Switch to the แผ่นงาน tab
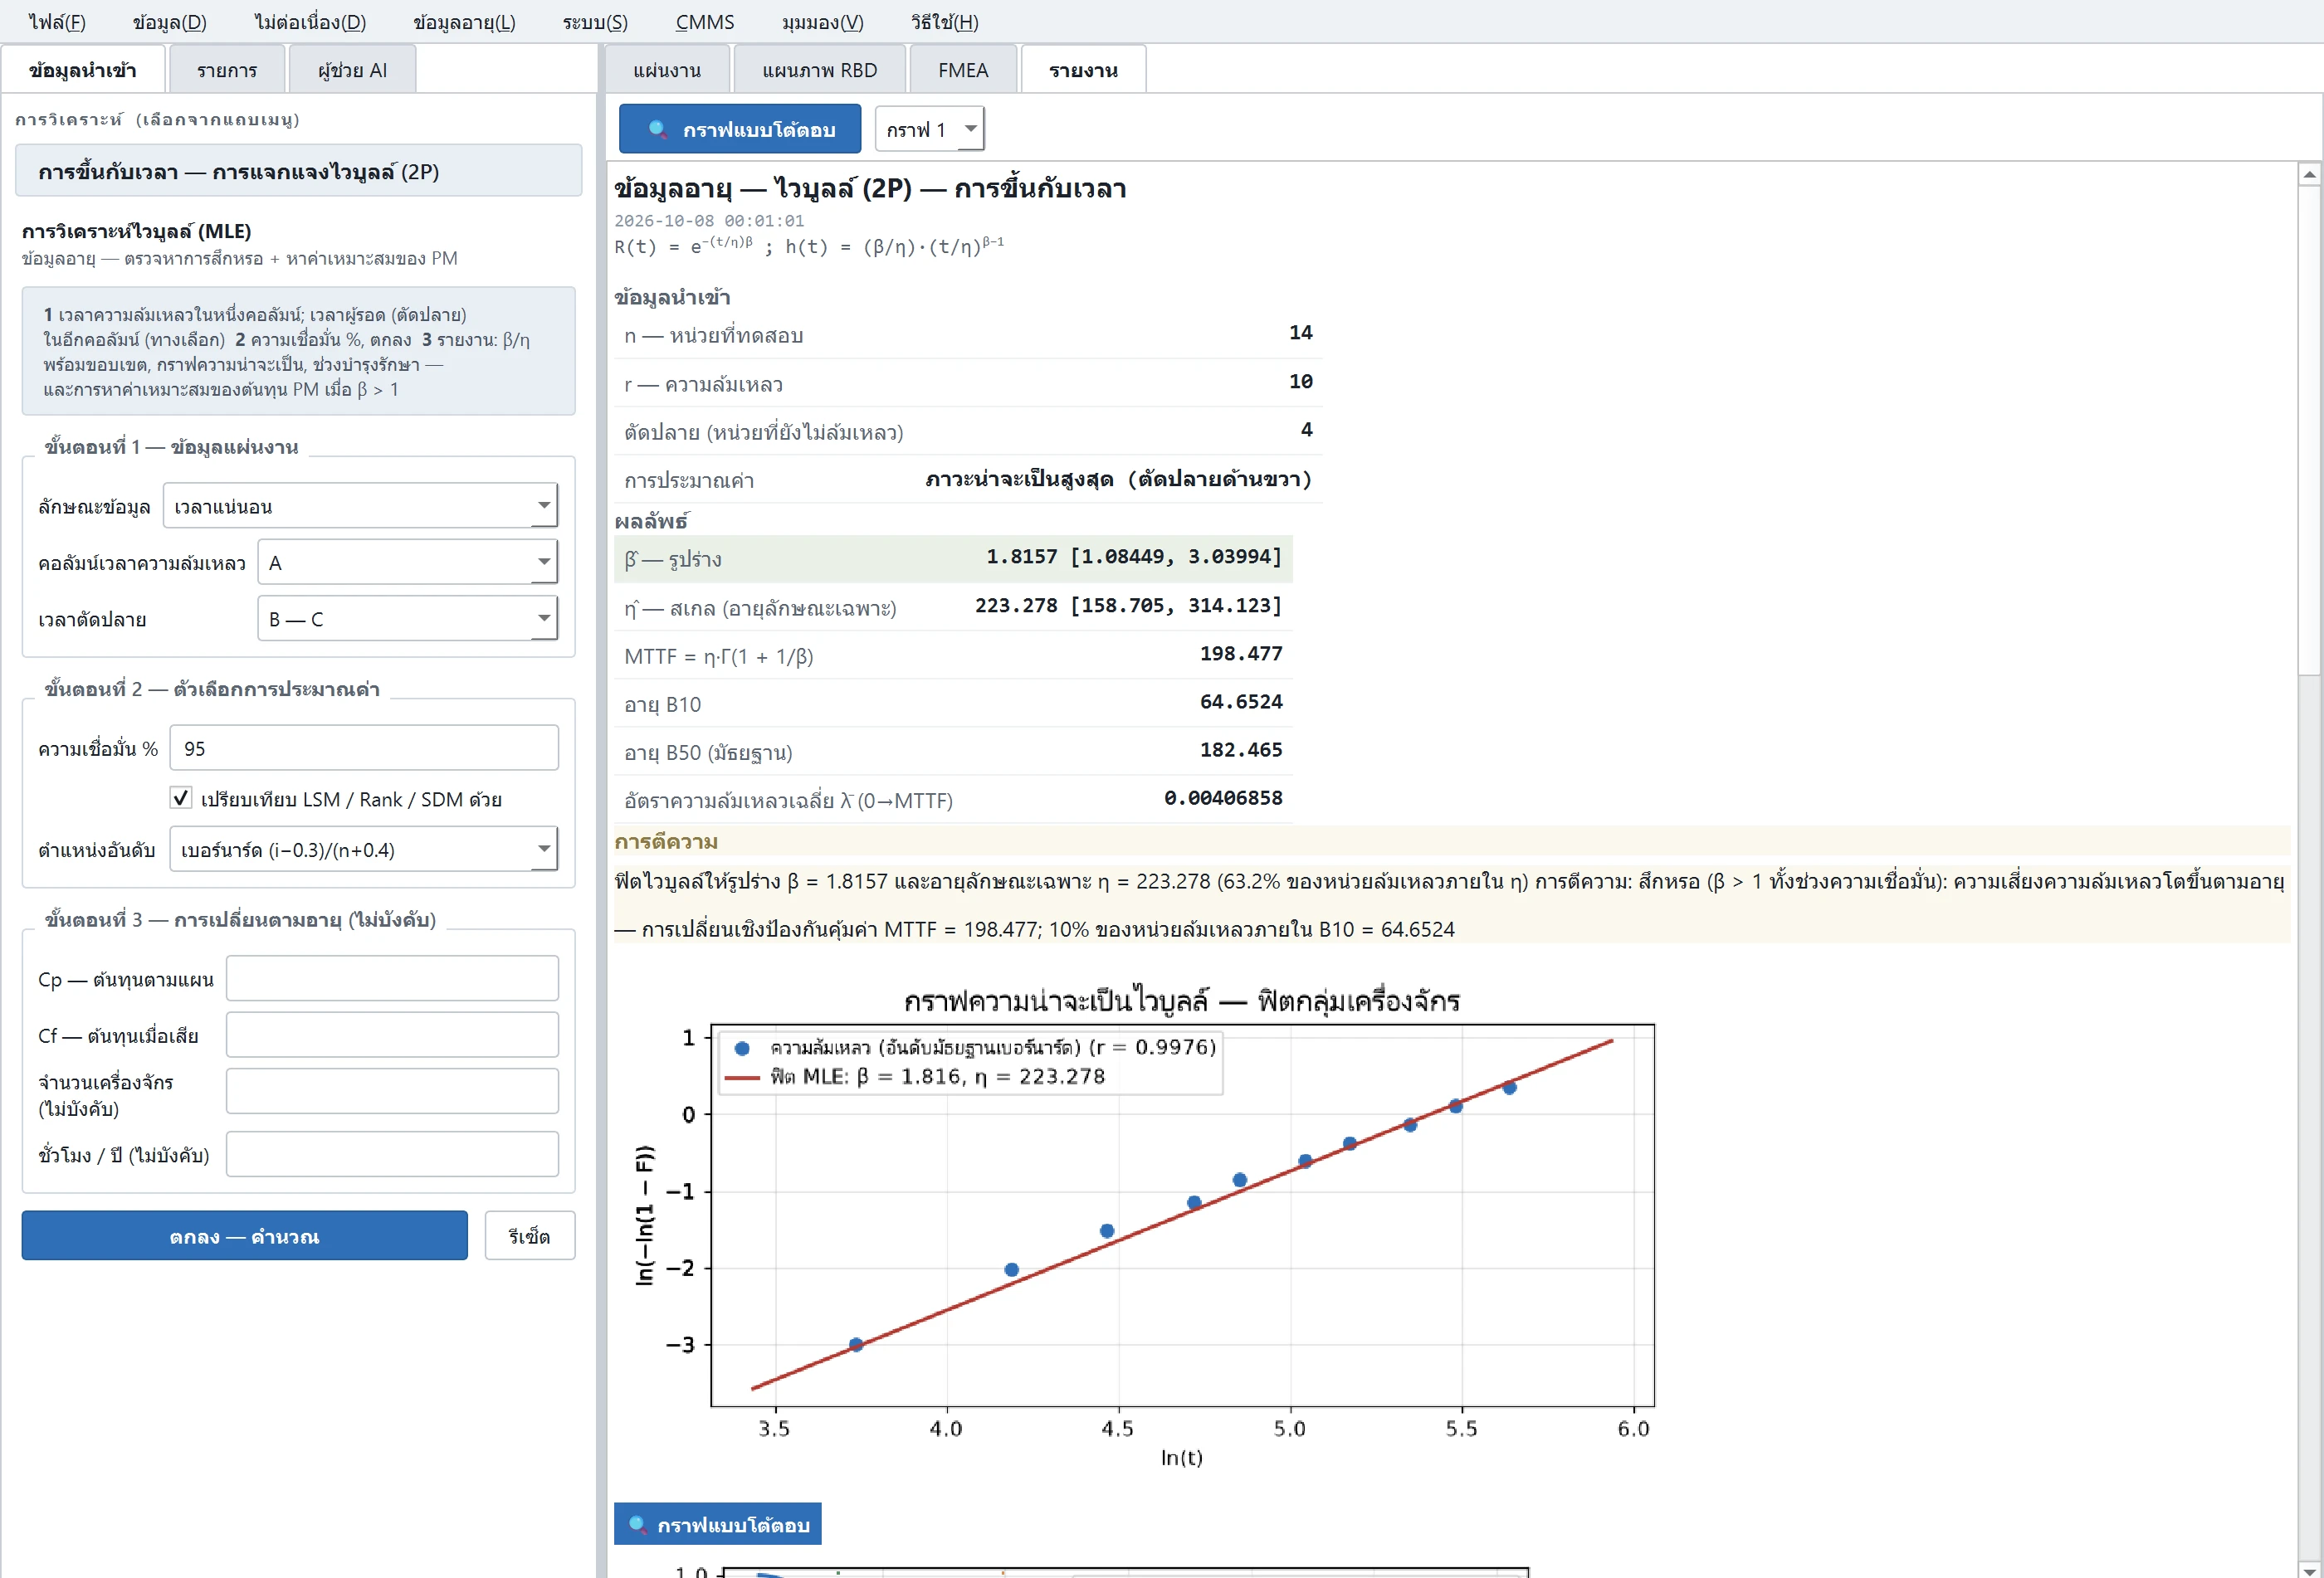This screenshot has width=2324, height=1578. click(667, 70)
